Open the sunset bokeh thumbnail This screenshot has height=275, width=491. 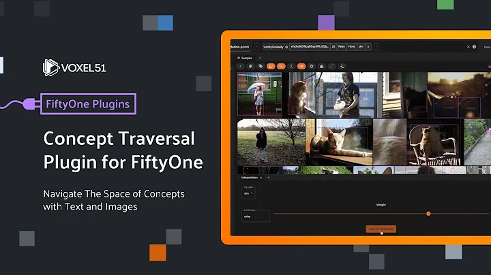click(459, 95)
